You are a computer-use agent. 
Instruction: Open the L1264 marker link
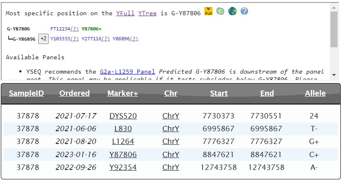coord(123,142)
